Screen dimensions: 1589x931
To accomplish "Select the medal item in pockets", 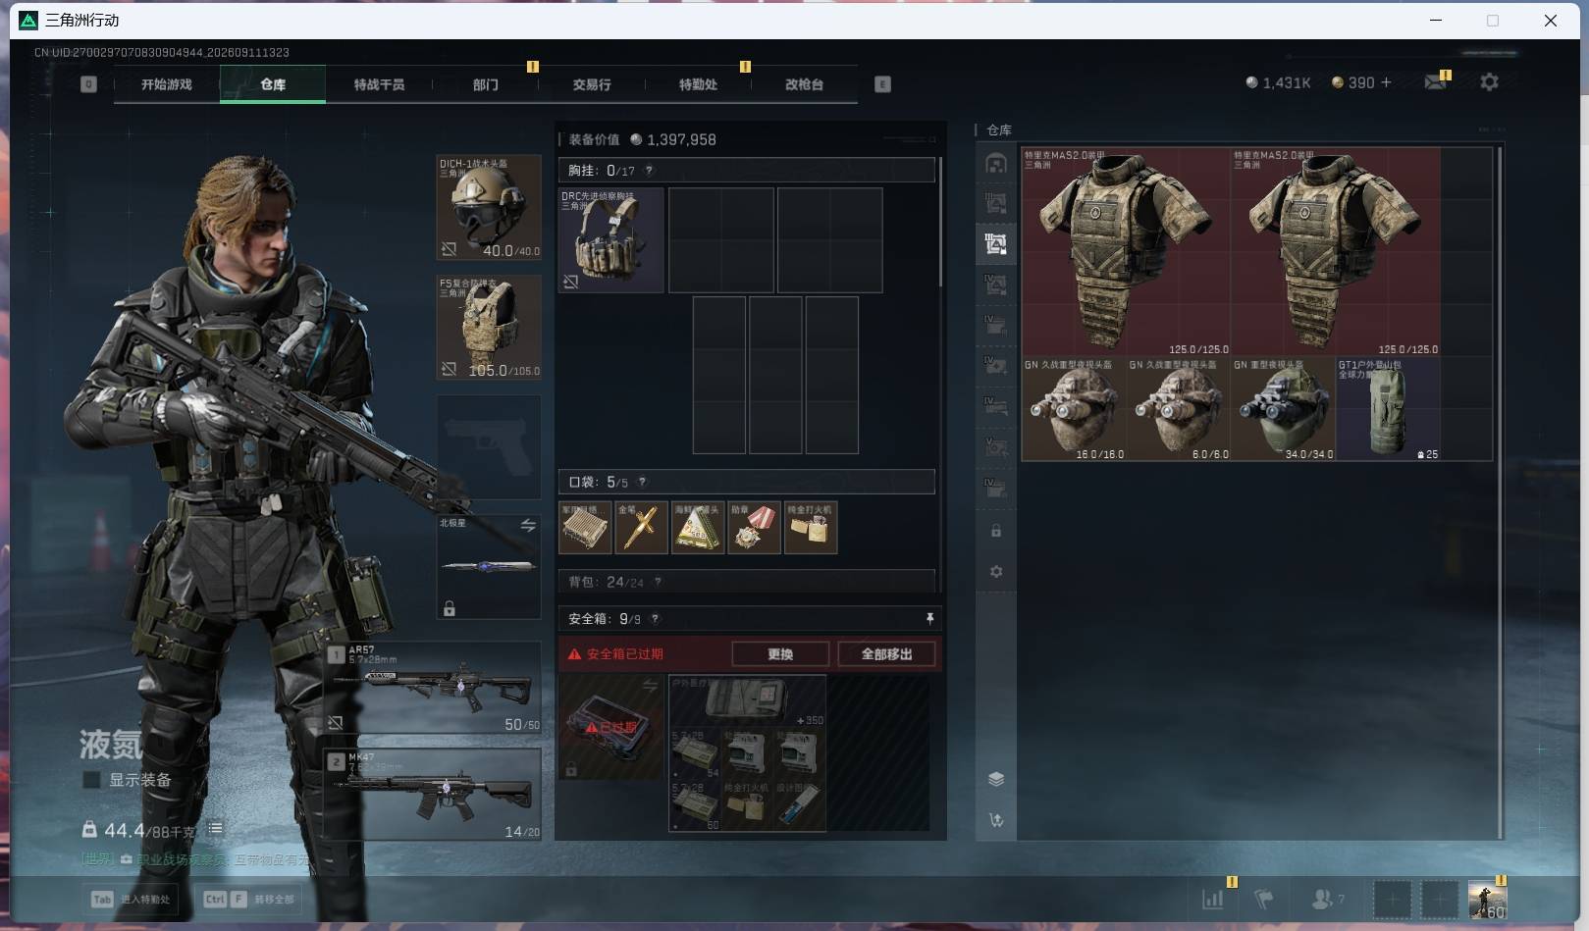I will pyautogui.click(x=754, y=528).
